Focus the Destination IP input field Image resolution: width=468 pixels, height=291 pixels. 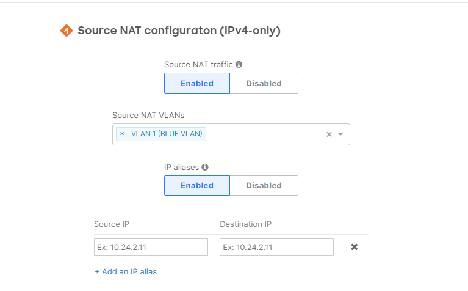[x=276, y=247]
